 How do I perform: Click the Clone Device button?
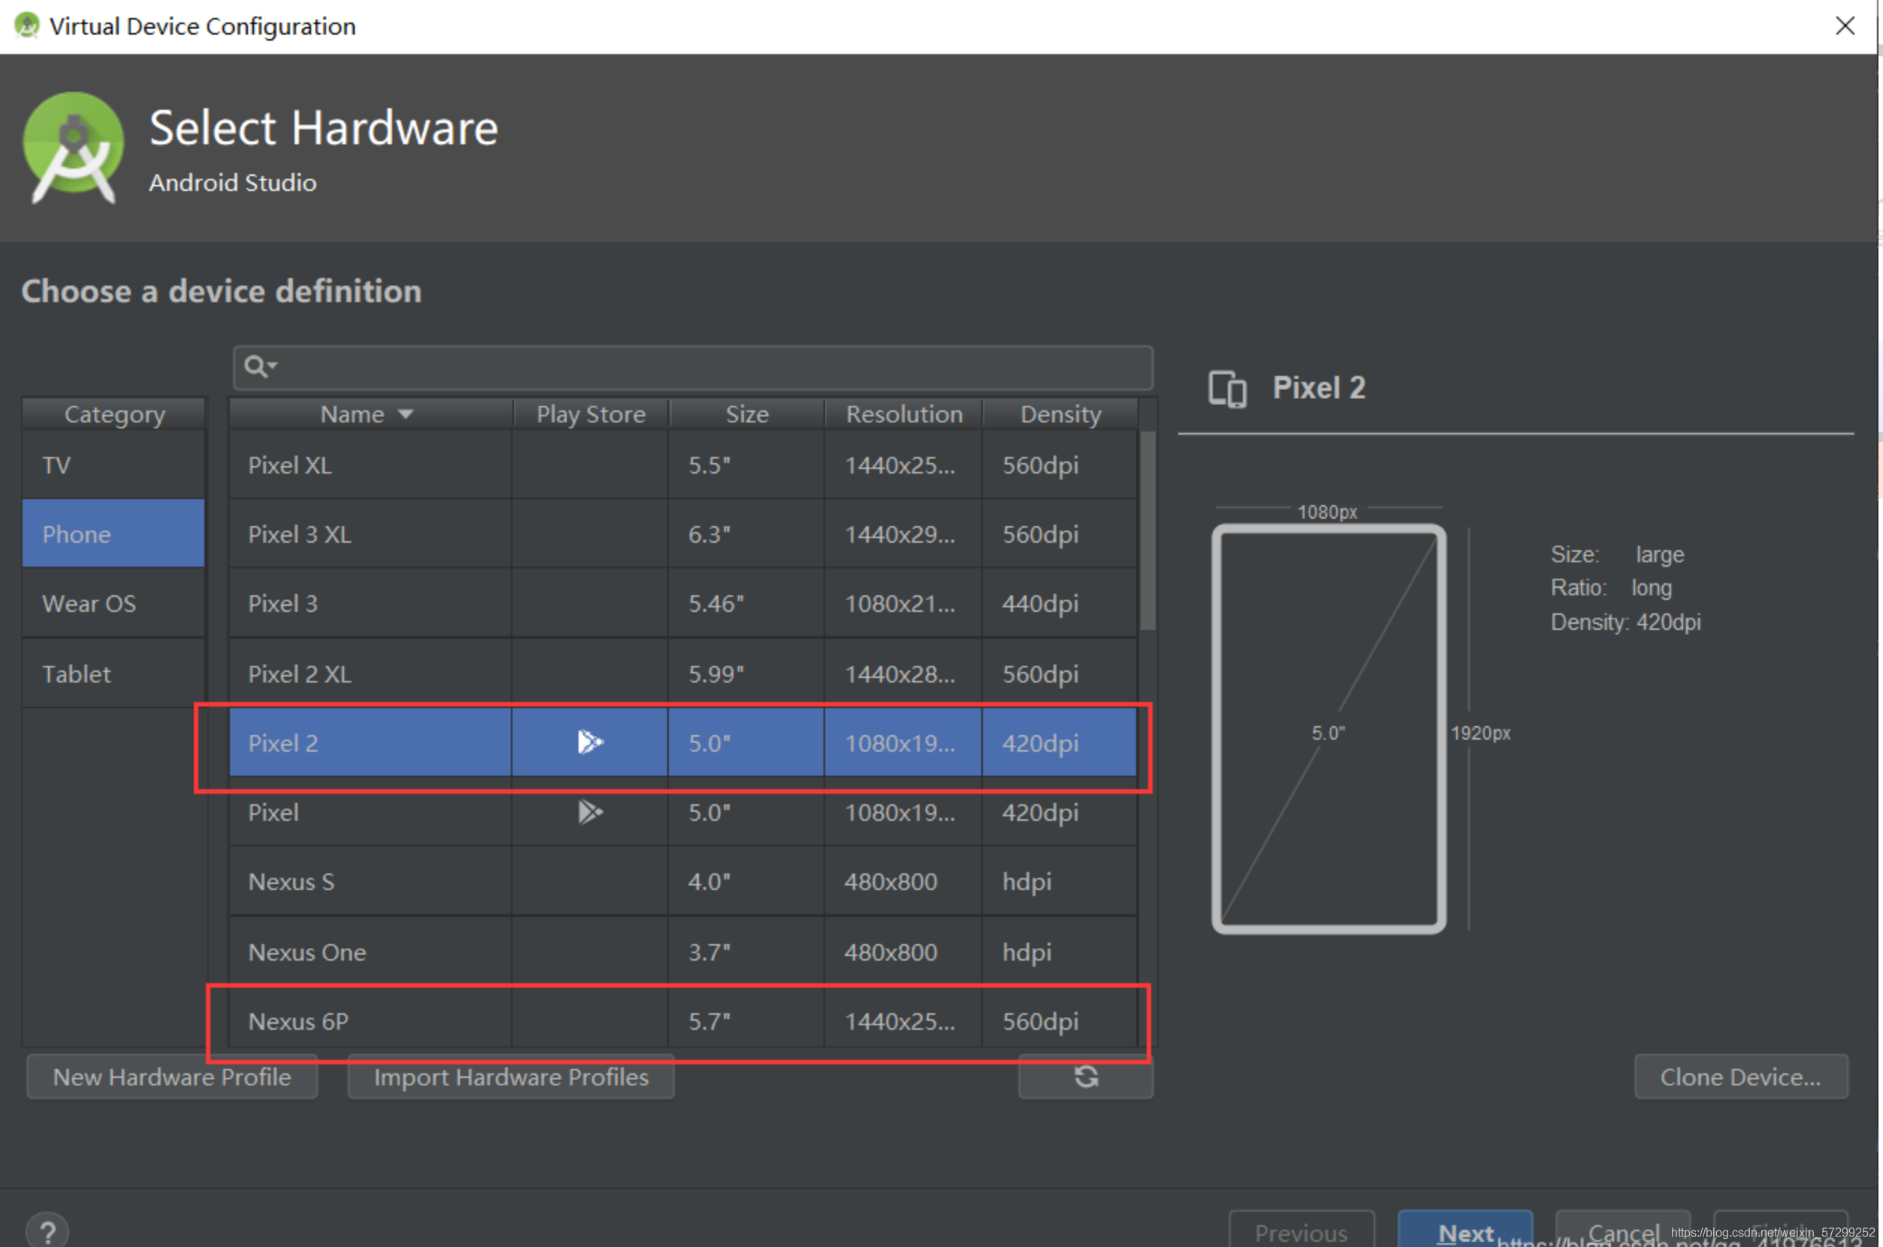click(x=1741, y=1077)
